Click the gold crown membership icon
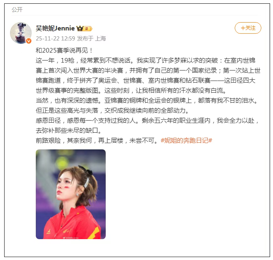 (x=80, y=28)
